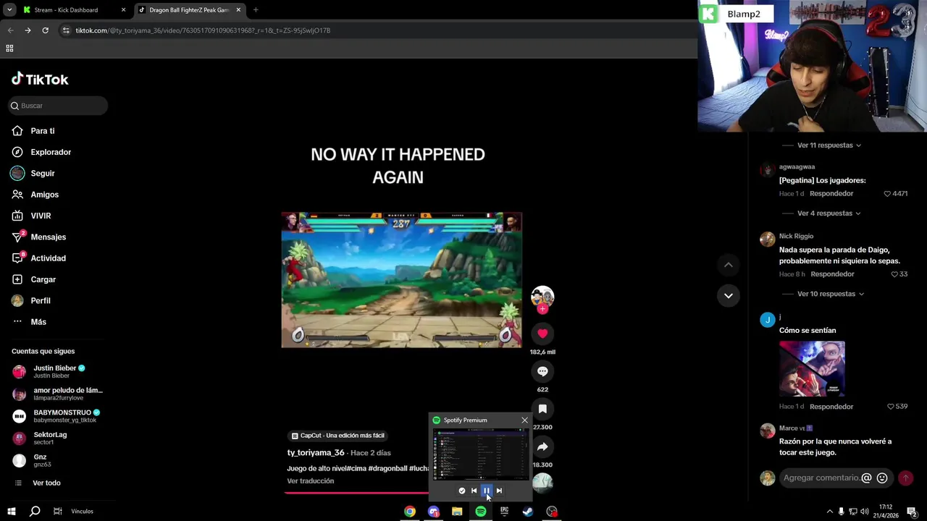Open Mensajes with the notification badge
This screenshot has height=521, width=927.
coord(39,237)
